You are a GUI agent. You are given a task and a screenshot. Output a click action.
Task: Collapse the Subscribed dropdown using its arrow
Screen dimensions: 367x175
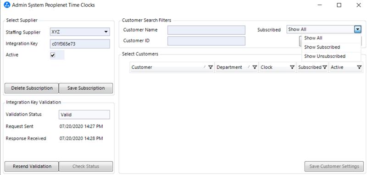click(357, 29)
